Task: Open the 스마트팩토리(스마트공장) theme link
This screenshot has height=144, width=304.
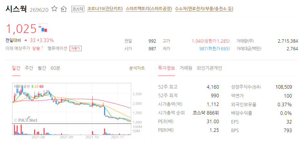Action: coord(149,9)
